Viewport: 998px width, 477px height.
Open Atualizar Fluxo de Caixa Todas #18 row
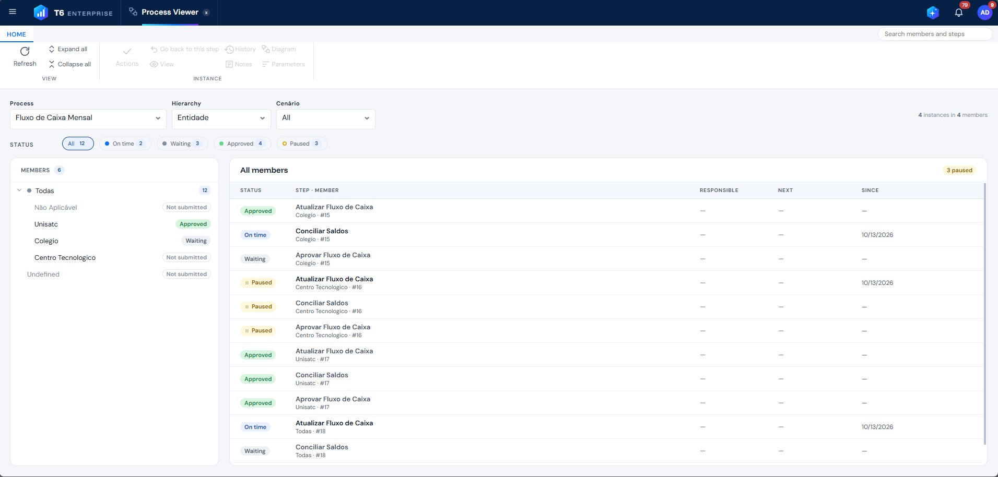click(x=607, y=427)
